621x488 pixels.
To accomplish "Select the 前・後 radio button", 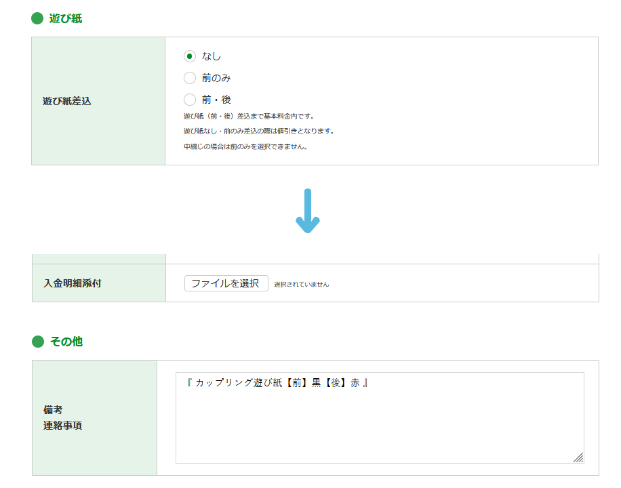I will (x=190, y=100).
